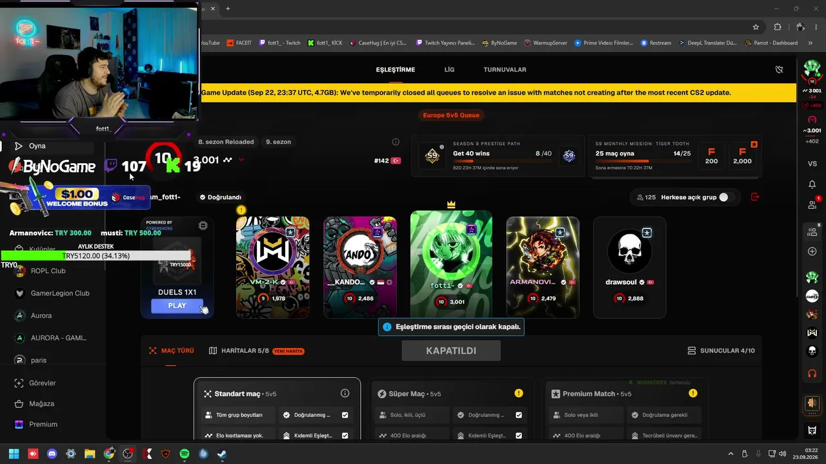Viewport: 826px width, 464px height.
Task: Open ROPL Club in left sidebar
Action: pos(40,271)
